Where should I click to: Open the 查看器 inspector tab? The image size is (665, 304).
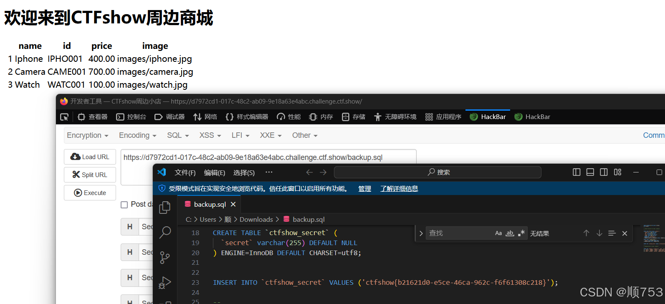coord(93,117)
